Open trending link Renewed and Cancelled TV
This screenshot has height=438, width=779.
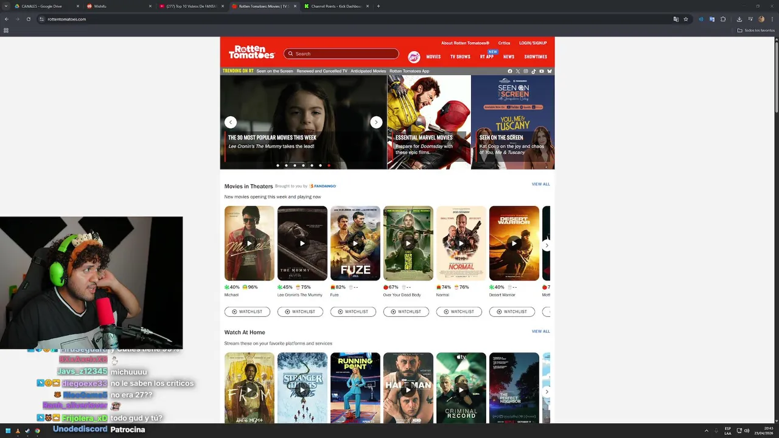(322, 71)
